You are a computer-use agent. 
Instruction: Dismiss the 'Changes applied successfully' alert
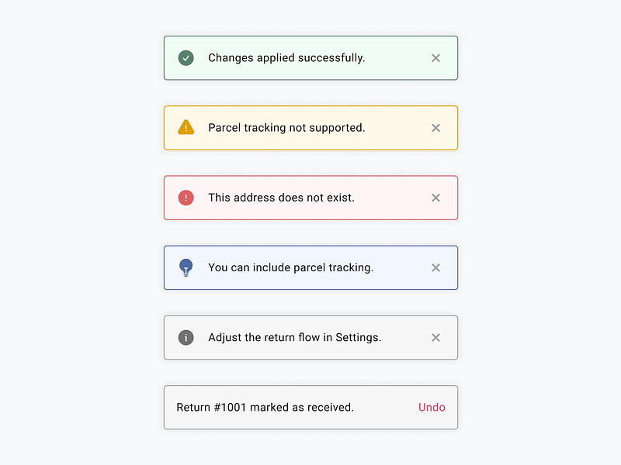tap(435, 58)
